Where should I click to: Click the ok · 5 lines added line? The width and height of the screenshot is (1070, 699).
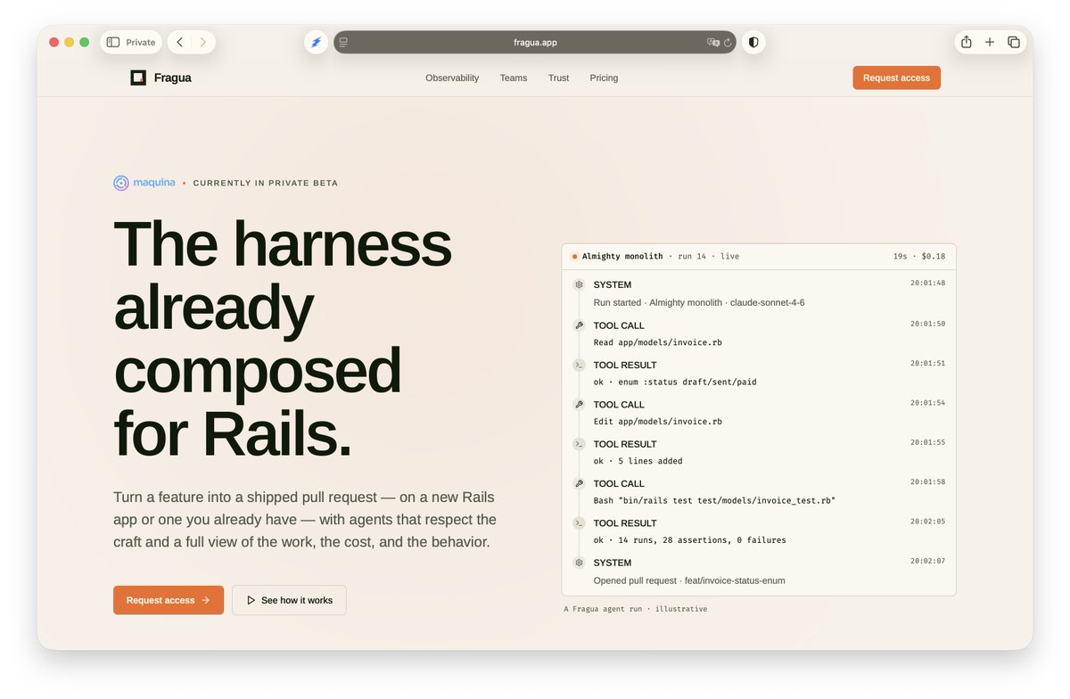pyautogui.click(x=638, y=461)
